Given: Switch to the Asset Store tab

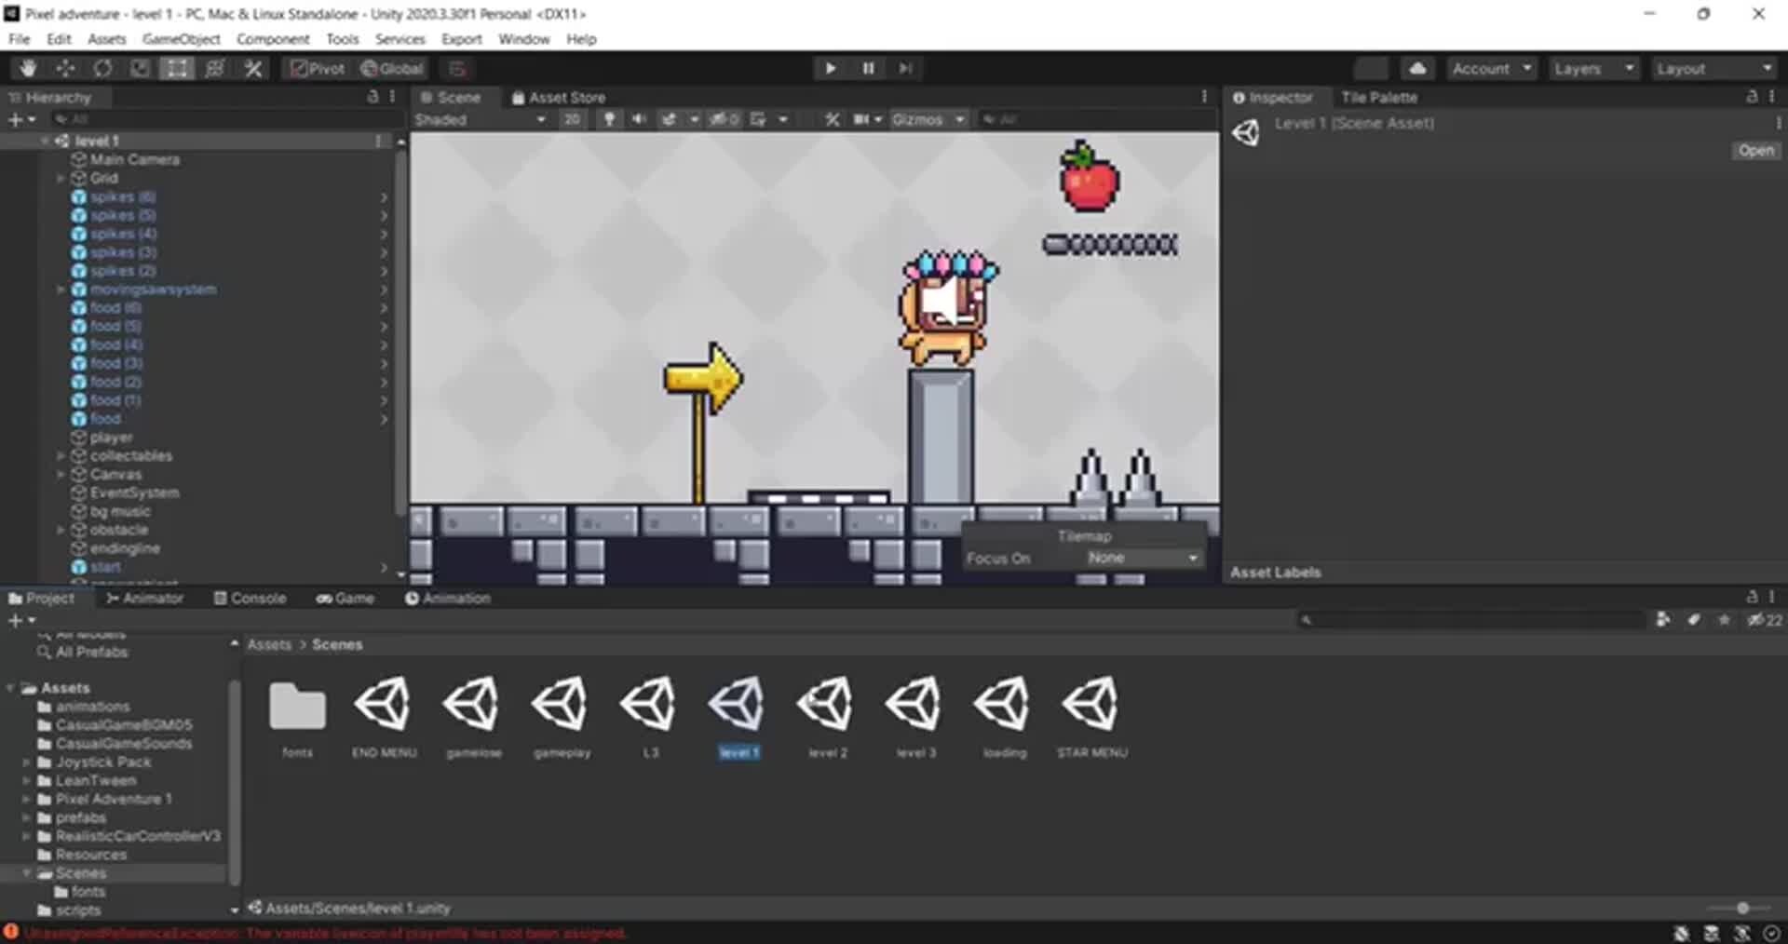Looking at the screenshot, I should click(x=559, y=97).
